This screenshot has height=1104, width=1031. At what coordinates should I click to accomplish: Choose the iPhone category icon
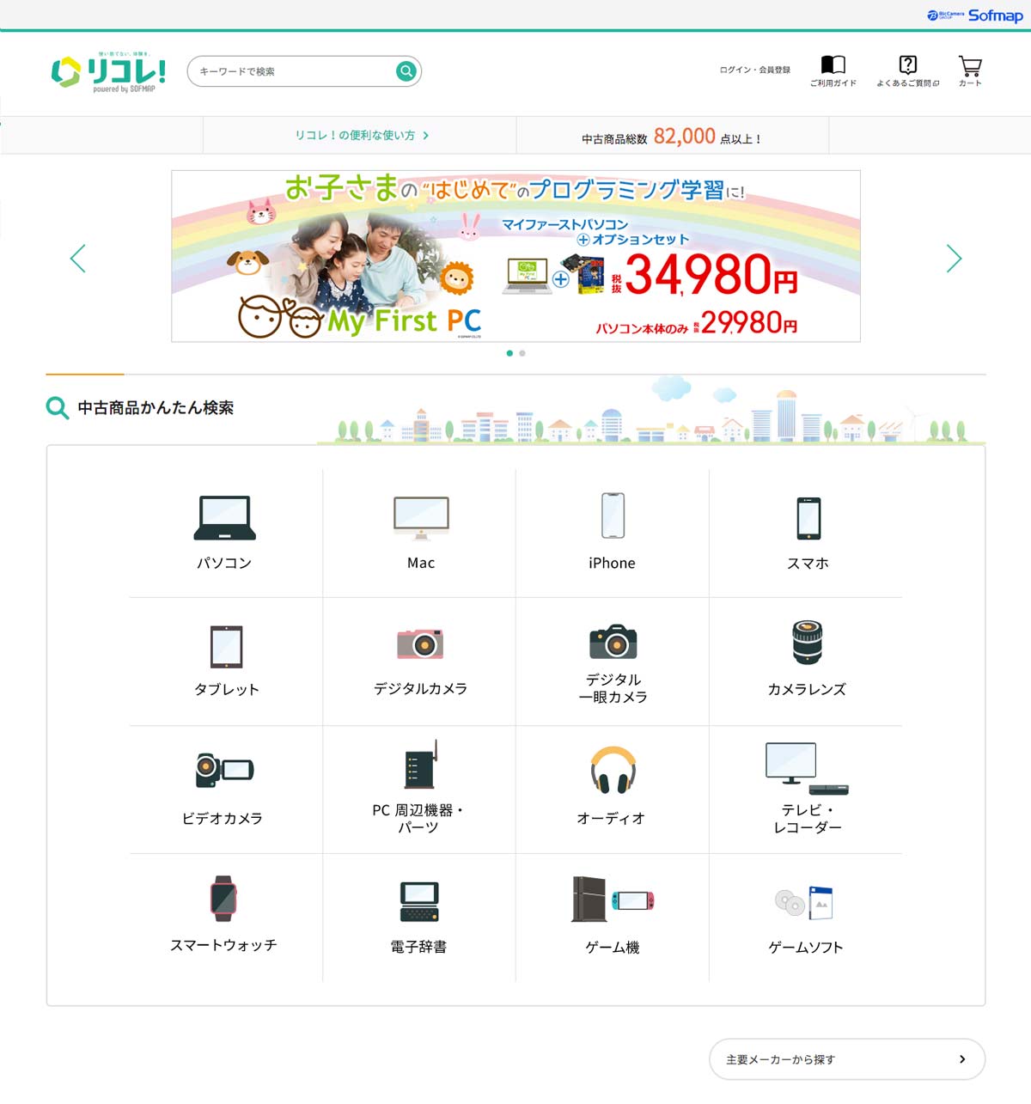point(613,515)
